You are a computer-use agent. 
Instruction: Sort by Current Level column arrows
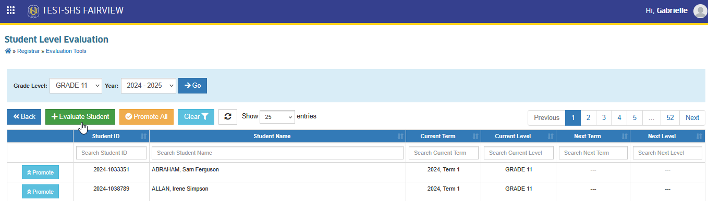pyautogui.click(x=550, y=137)
